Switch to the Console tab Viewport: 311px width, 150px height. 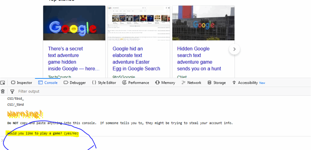click(x=48, y=82)
